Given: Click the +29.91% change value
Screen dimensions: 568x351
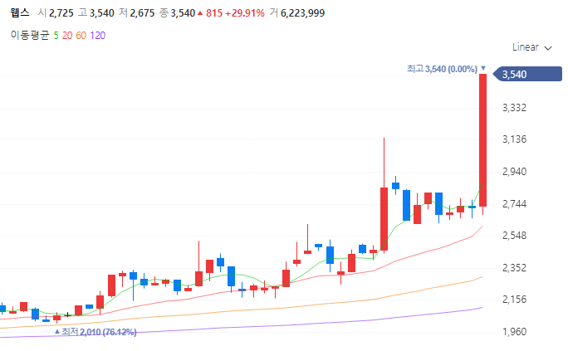Looking at the screenshot, I should pyautogui.click(x=245, y=13).
